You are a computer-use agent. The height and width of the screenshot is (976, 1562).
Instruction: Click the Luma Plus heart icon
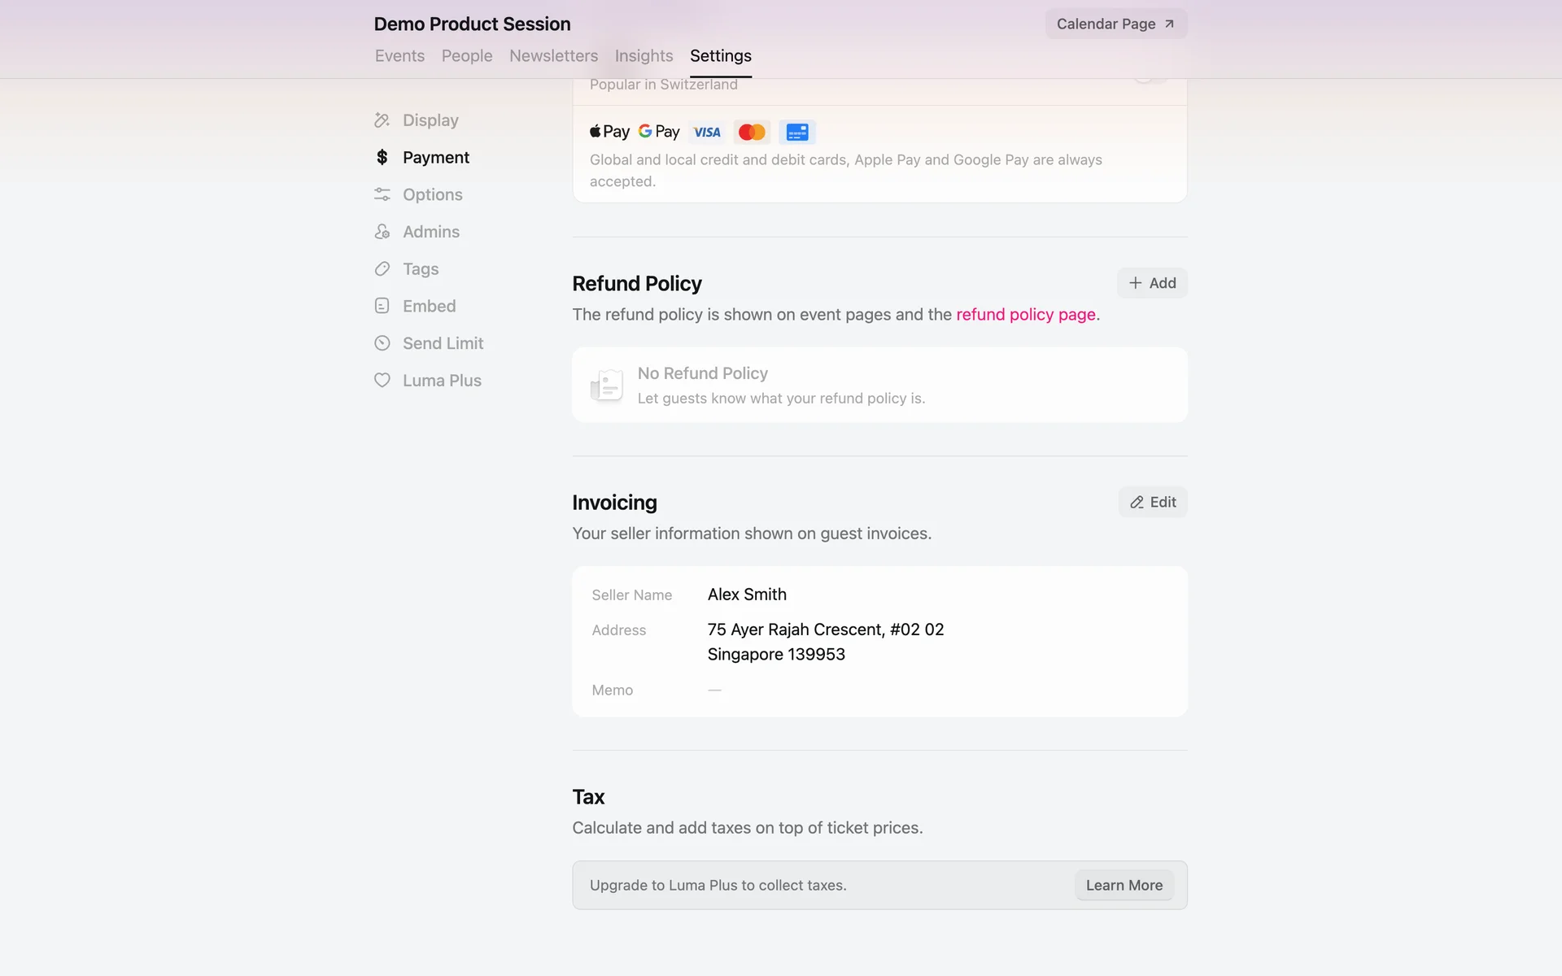pos(382,381)
